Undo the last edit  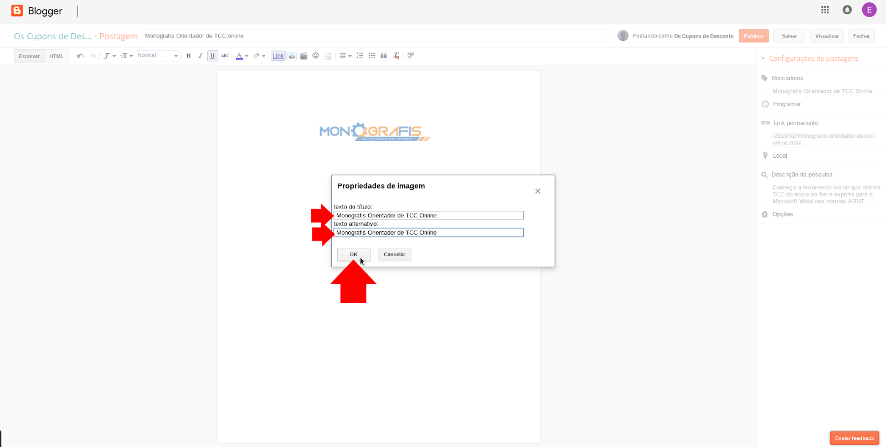pyautogui.click(x=80, y=56)
